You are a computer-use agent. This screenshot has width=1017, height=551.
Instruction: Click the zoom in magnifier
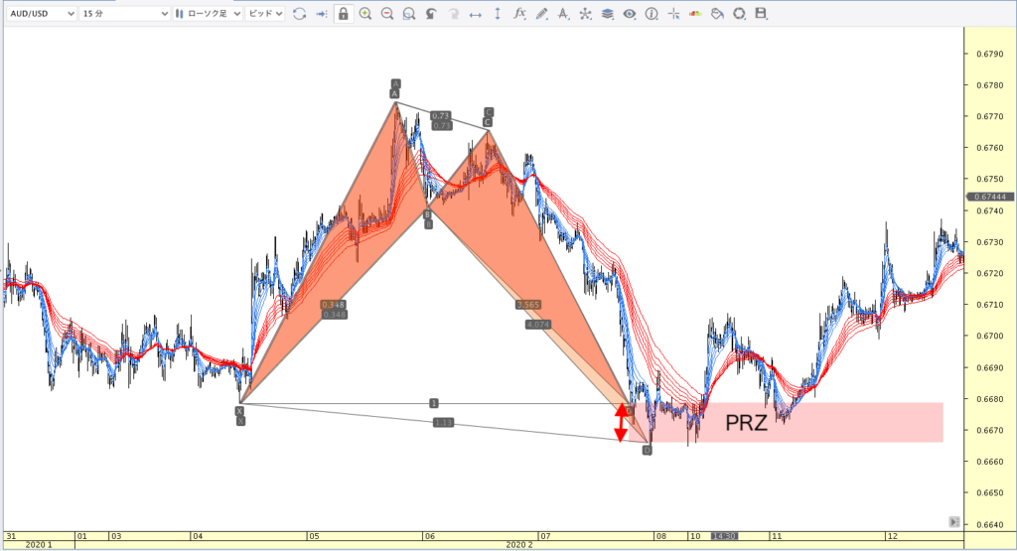(365, 14)
